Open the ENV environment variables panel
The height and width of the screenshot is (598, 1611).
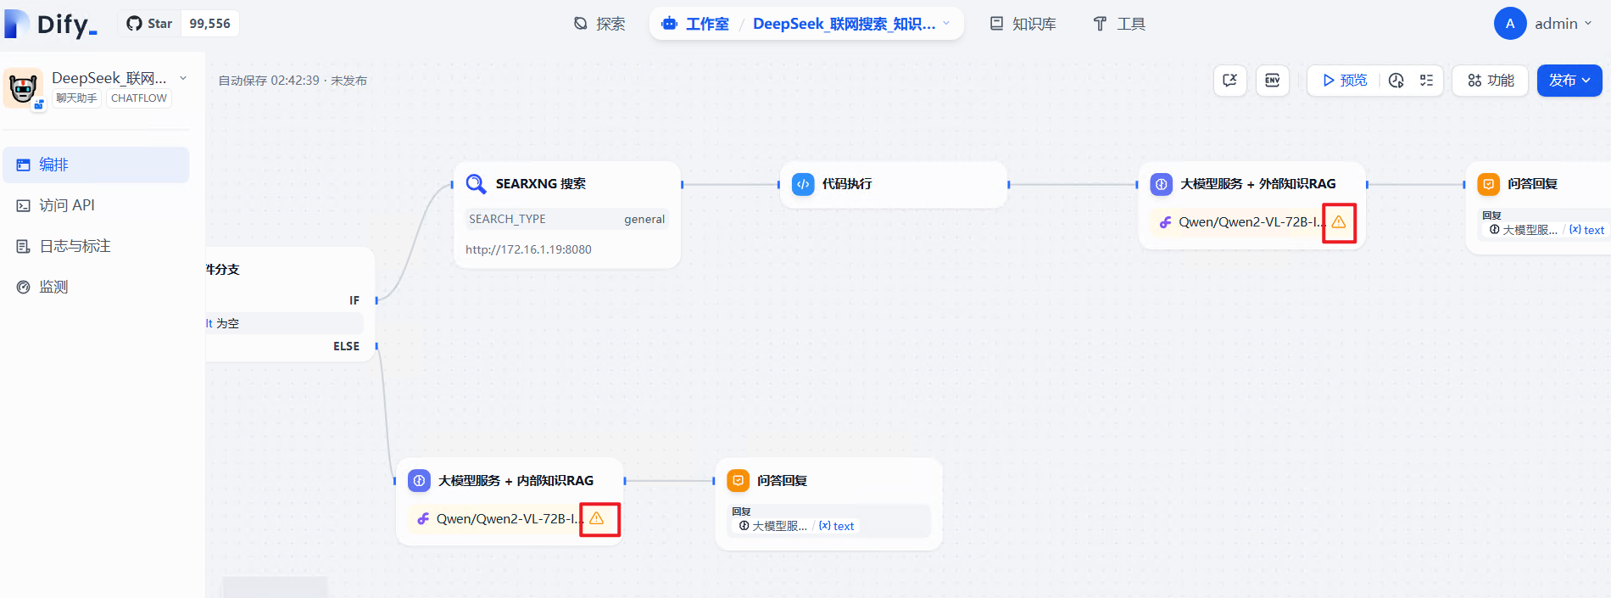[1272, 81]
